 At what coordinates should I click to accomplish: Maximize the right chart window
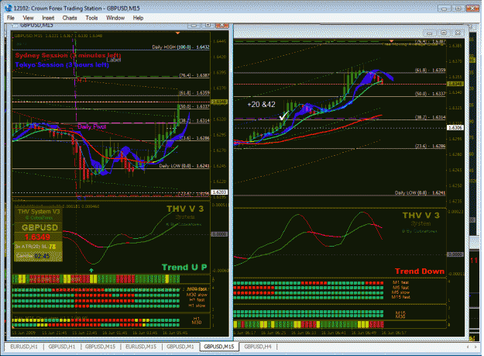coord(444,33)
